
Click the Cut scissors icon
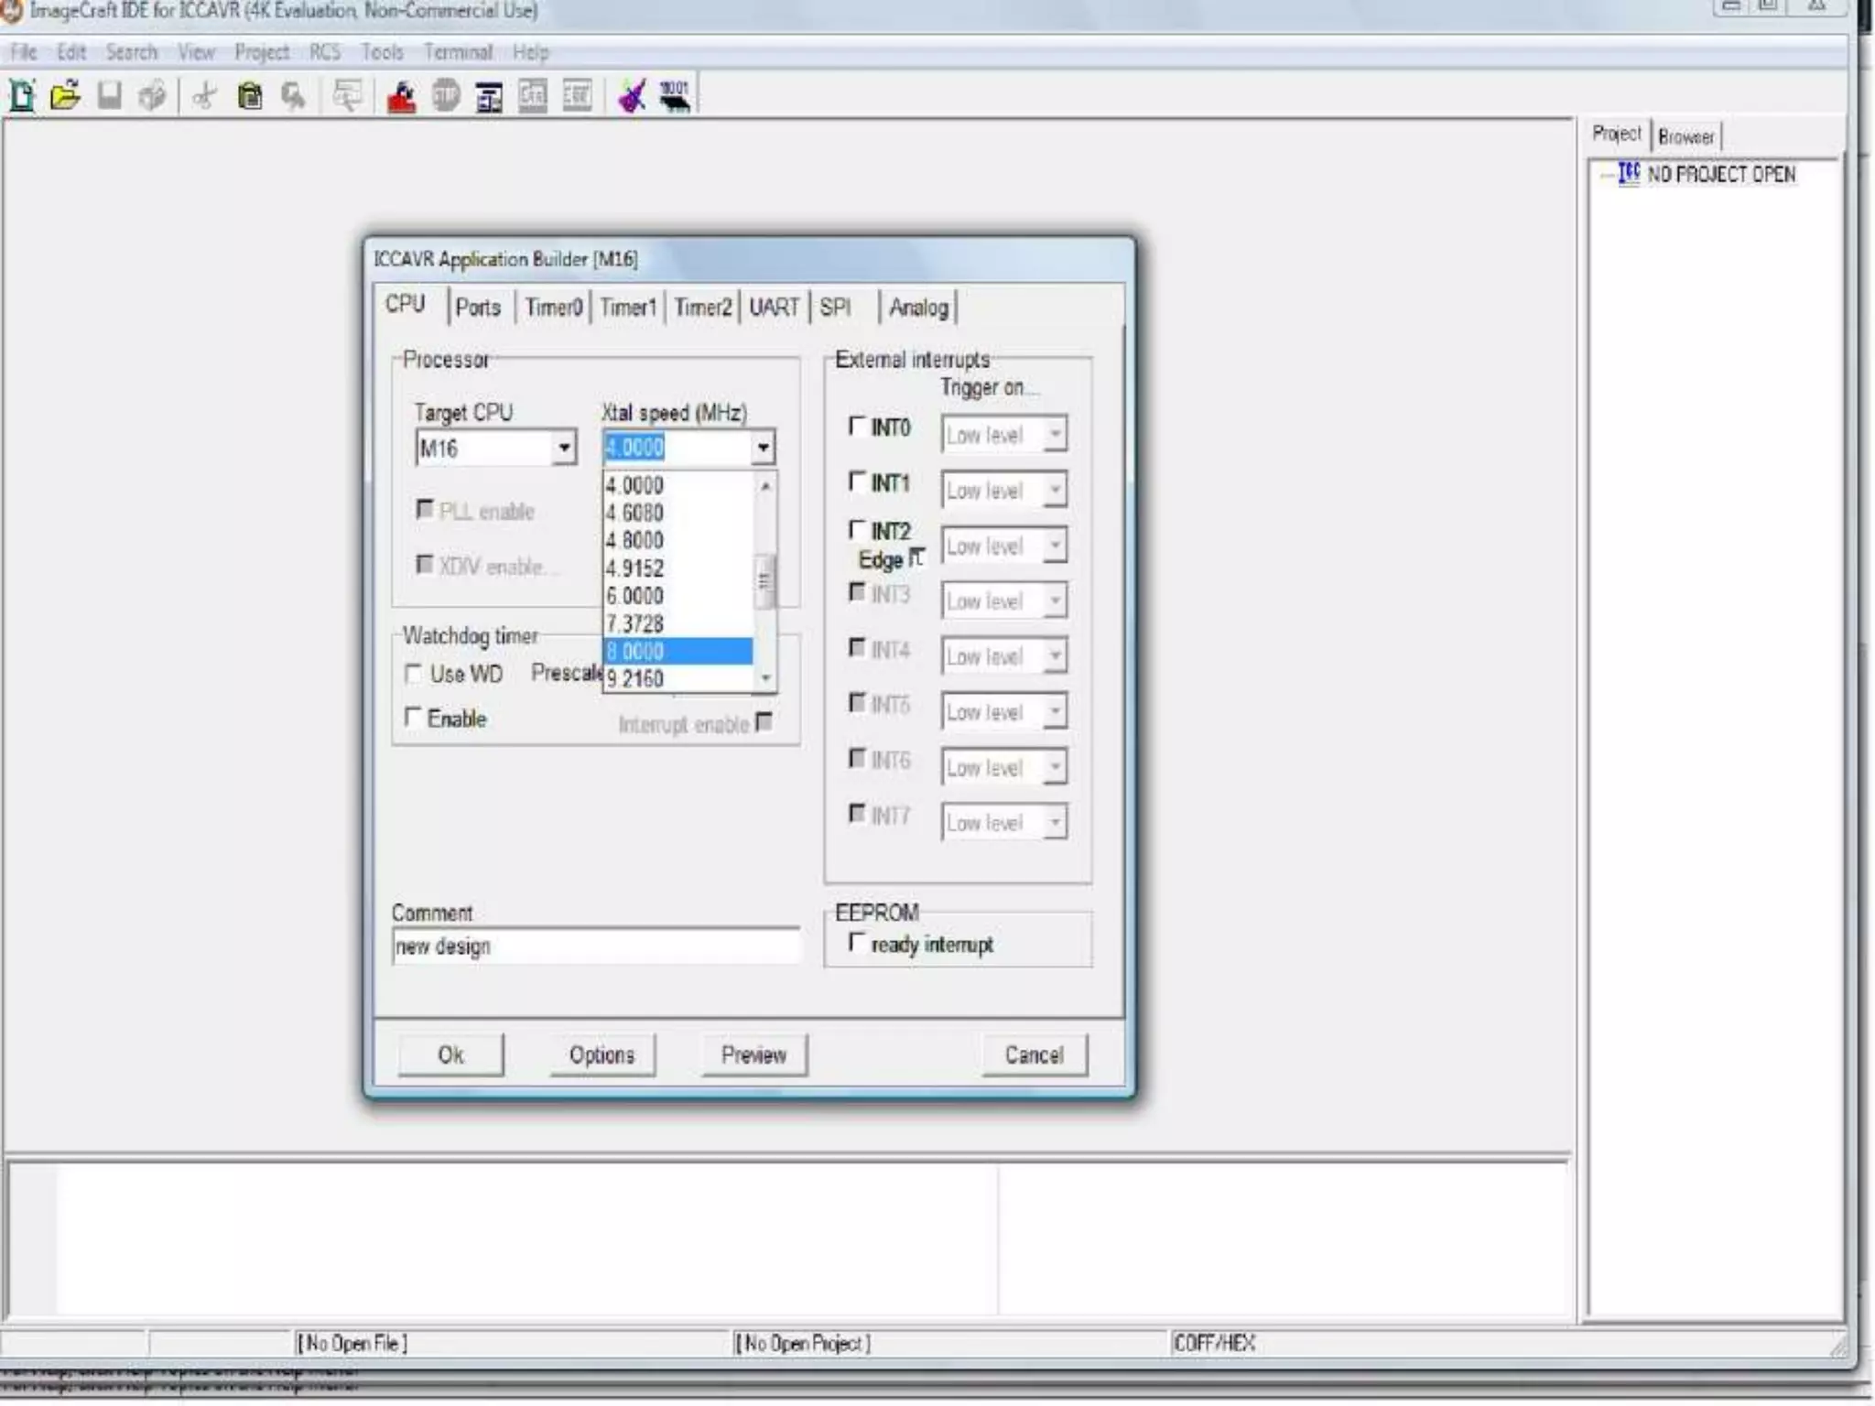pos(205,96)
